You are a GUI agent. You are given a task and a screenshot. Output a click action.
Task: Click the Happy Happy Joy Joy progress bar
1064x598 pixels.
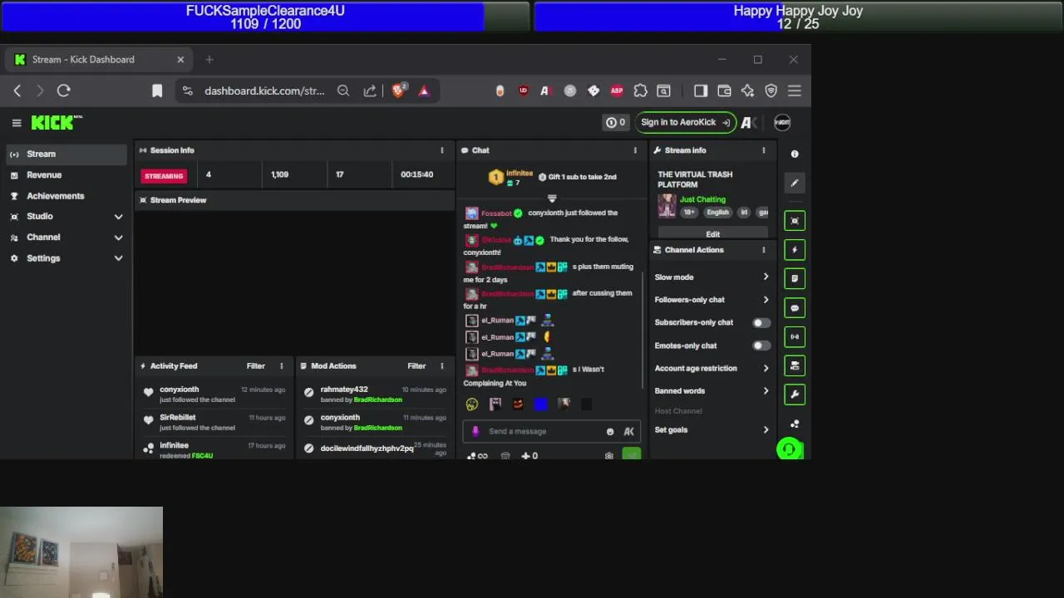point(798,17)
